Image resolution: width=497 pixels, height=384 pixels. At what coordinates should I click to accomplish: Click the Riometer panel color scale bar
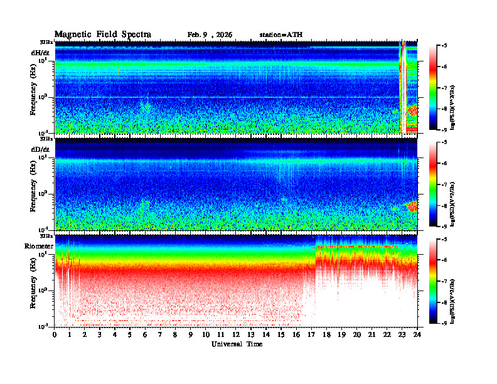[x=433, y=281]
